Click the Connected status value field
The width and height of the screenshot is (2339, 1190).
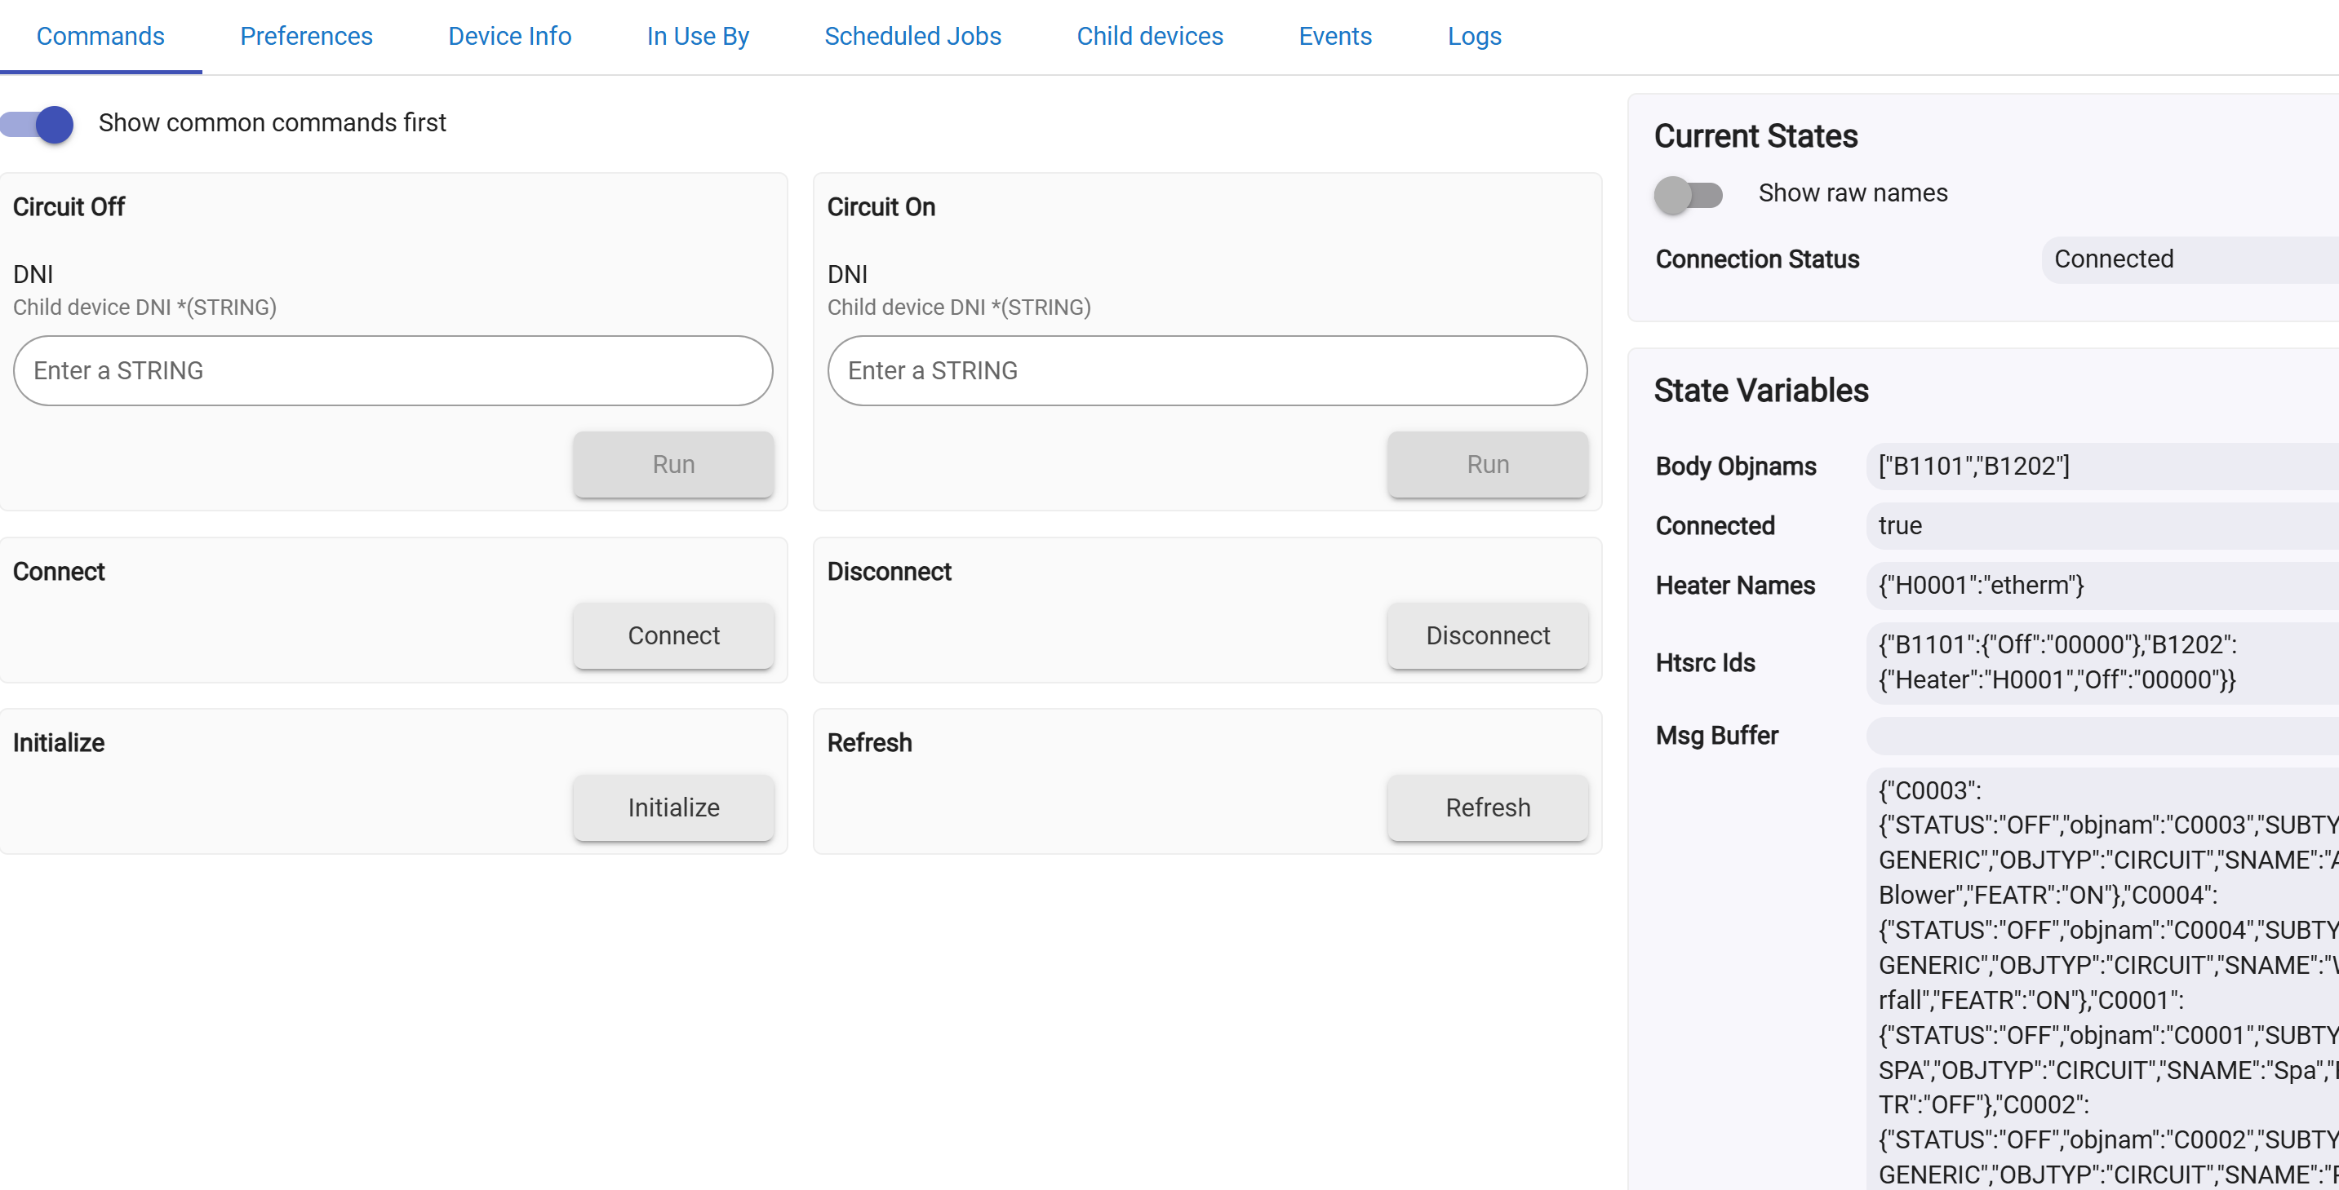point(2188,259)
